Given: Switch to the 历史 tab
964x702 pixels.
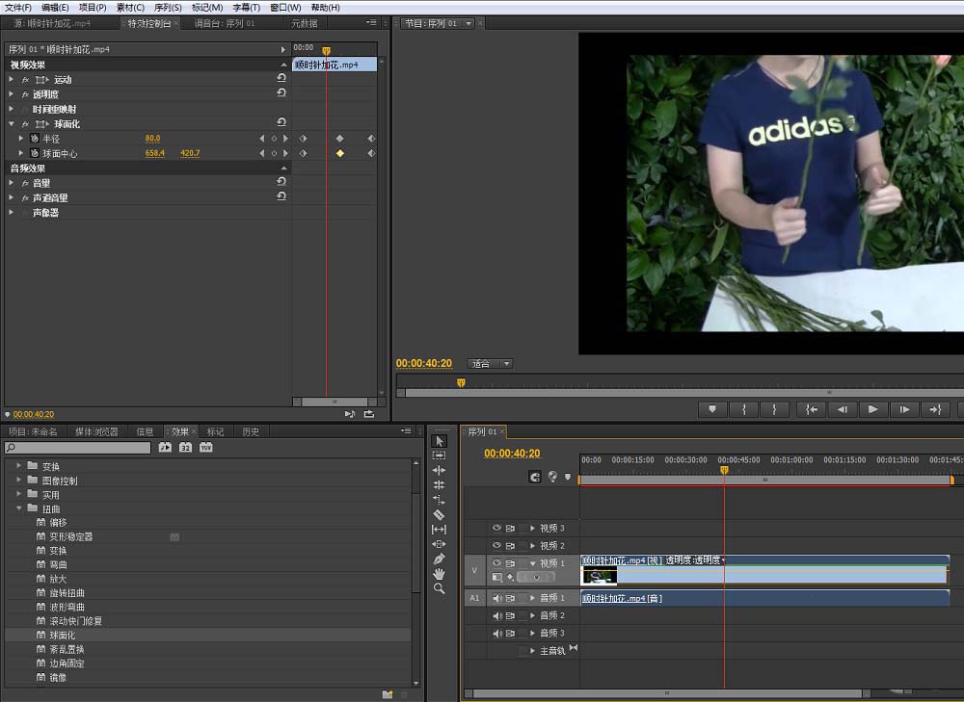Looking at the screenshot, I should point(251,431).
